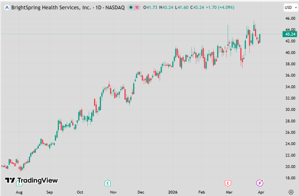Open chart settings gear at bottom right
The width and height of the screenshot is (299, 196).
[291, 192]
